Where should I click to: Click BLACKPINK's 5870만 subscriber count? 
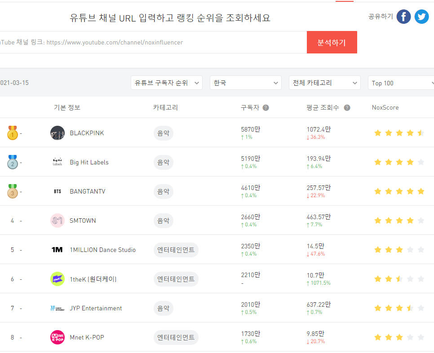[251, 129]
